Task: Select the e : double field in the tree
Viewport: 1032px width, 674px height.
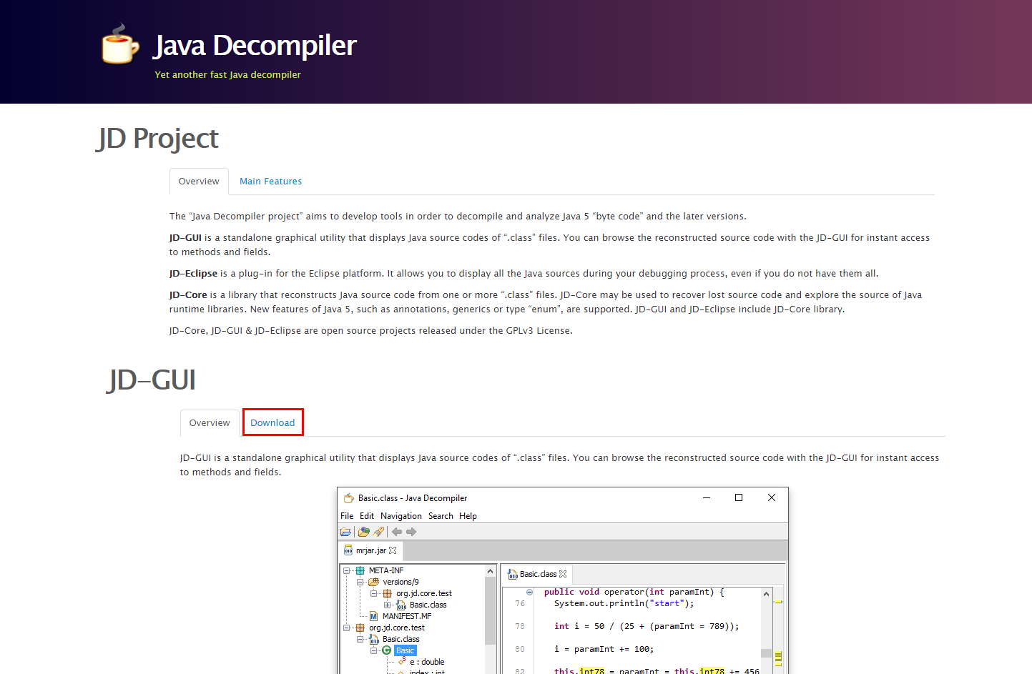Action: [x=426, y=662]
